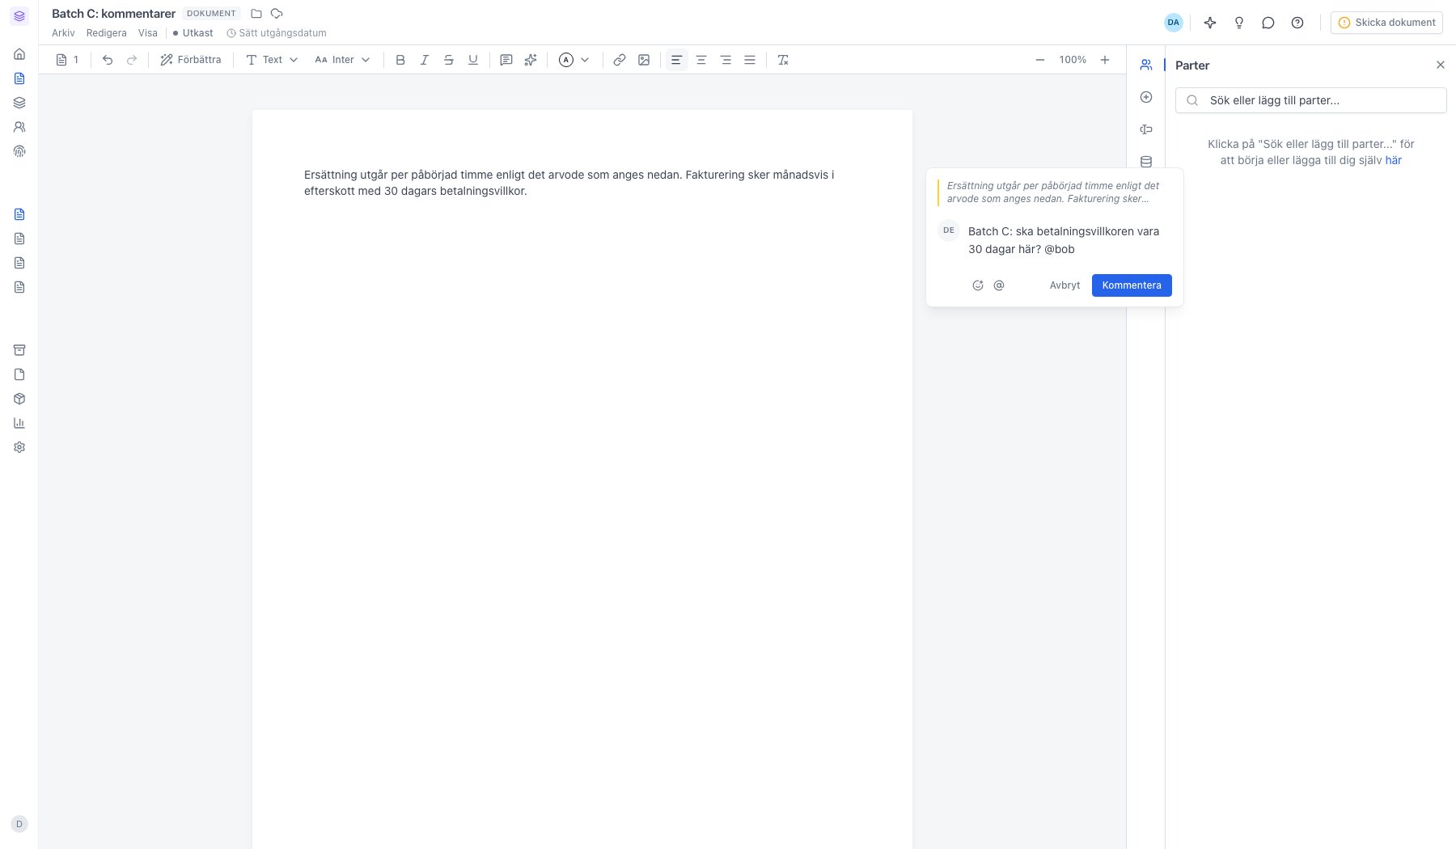Set text alignment to left
This screenshot has width=1456, height=849.
click(x=677, y=60)
